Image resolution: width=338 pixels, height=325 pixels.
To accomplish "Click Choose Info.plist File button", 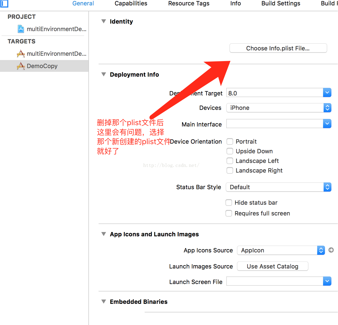I will click(x=278, y=48).
